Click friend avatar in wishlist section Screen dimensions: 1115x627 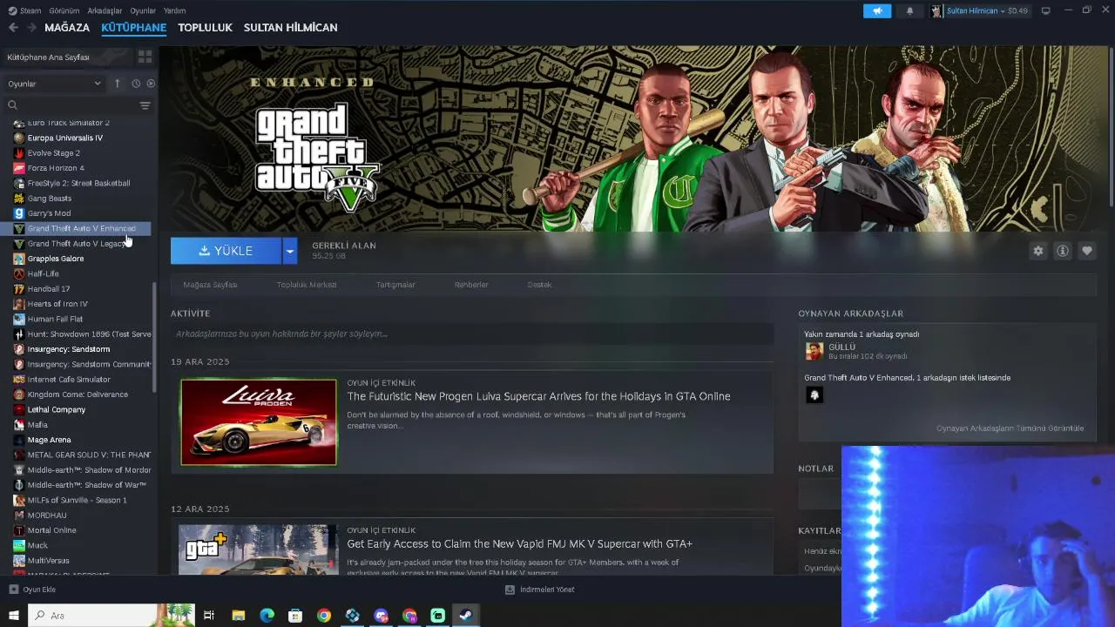tap(814, 394)
